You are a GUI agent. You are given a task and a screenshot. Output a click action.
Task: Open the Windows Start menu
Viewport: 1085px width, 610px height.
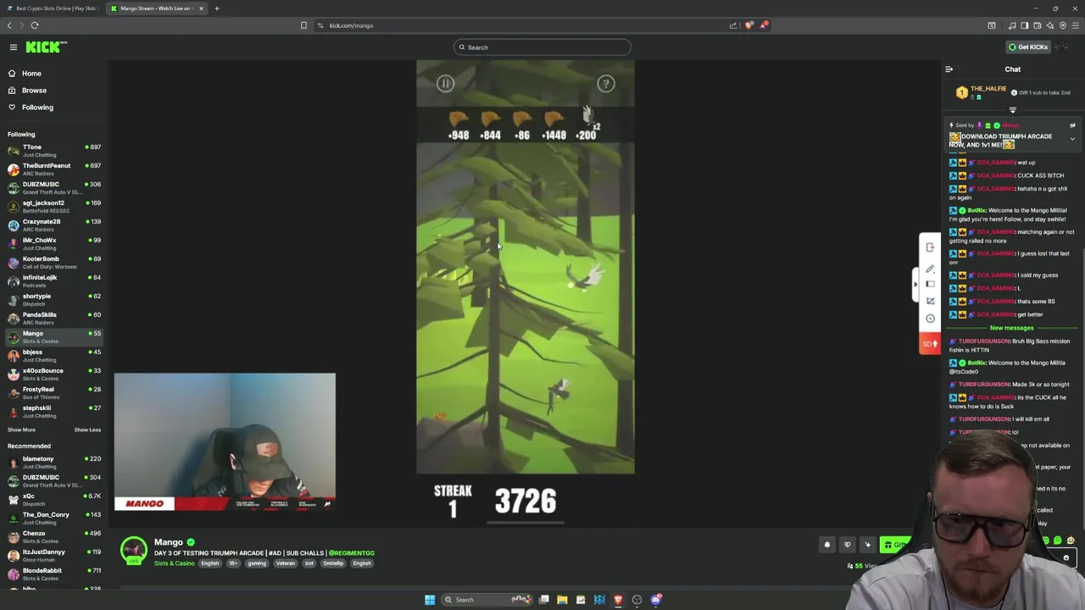(x=430, y=600)
